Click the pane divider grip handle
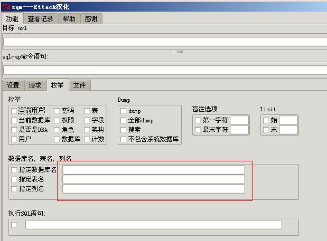Viewport: 327px width, 241px height. (x=177, y=52)
